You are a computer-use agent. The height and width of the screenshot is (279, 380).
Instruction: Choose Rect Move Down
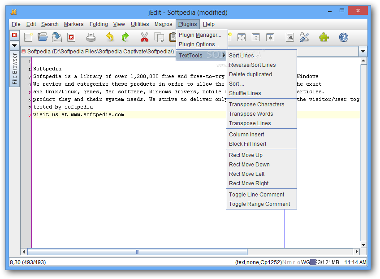tap(261, 165)
